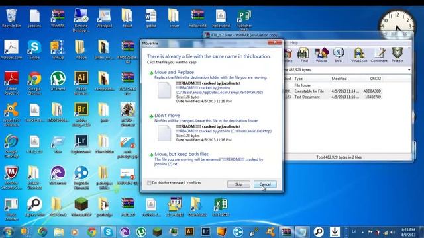
Task: Sort WinRAR list by Type column
Action: [x=299, y=79]
